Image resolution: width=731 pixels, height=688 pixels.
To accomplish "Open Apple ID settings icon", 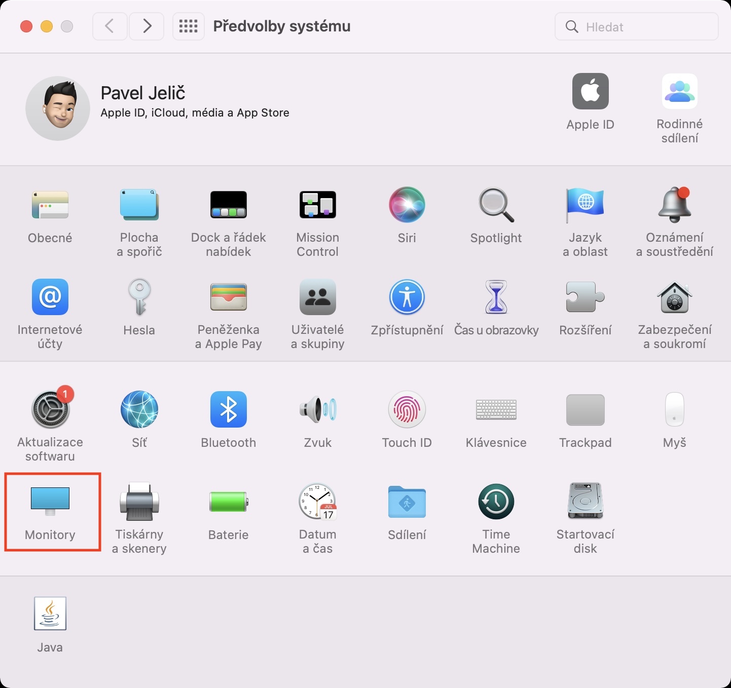I will (x=591, y=91).
